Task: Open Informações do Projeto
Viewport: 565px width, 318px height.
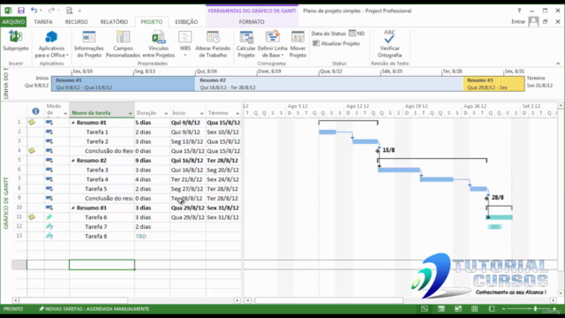Action: [x=88, y=44]
